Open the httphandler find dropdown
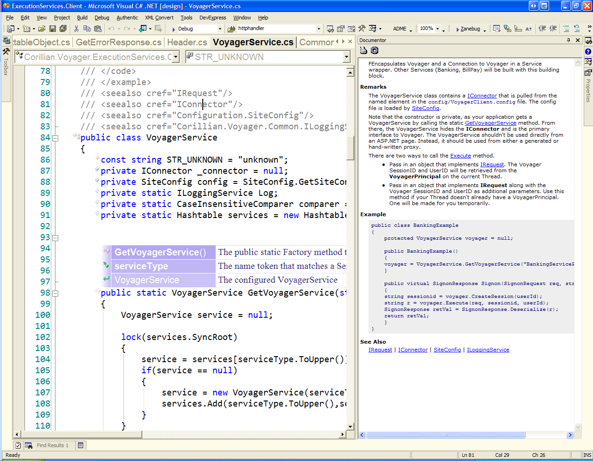The image size is (593, 461). tap(319, 29)
